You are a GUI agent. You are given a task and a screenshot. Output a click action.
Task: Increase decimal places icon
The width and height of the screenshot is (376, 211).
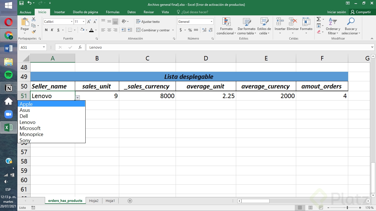click(204, 30)
